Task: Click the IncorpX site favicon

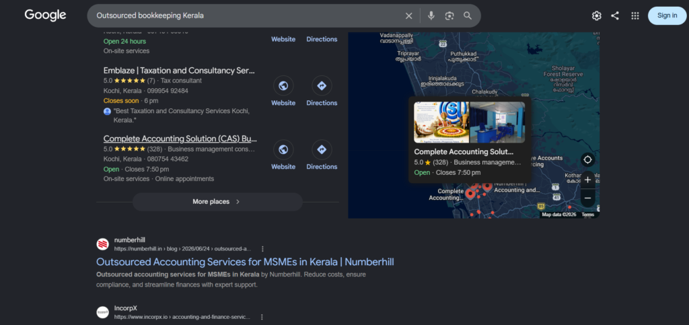Action: [102, 312]
